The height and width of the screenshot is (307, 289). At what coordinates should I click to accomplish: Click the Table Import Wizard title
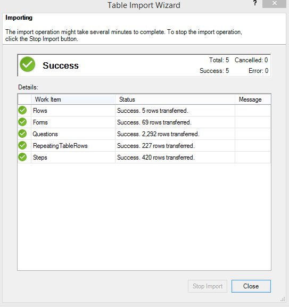coord(144,5)
